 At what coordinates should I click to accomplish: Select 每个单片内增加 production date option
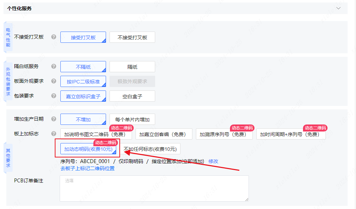point(132,120)
